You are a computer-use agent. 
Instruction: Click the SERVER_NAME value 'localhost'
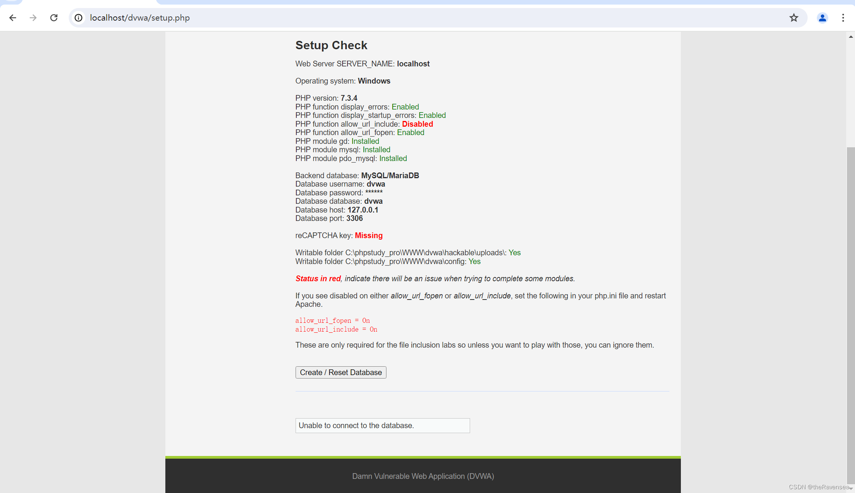413,64
